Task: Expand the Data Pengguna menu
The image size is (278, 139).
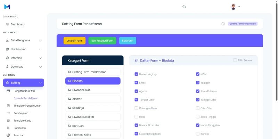Action: [x=24, y=40]
